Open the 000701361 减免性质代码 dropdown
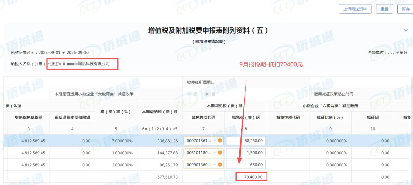This screenshot has height=185, width=413. tap(204, 140)
